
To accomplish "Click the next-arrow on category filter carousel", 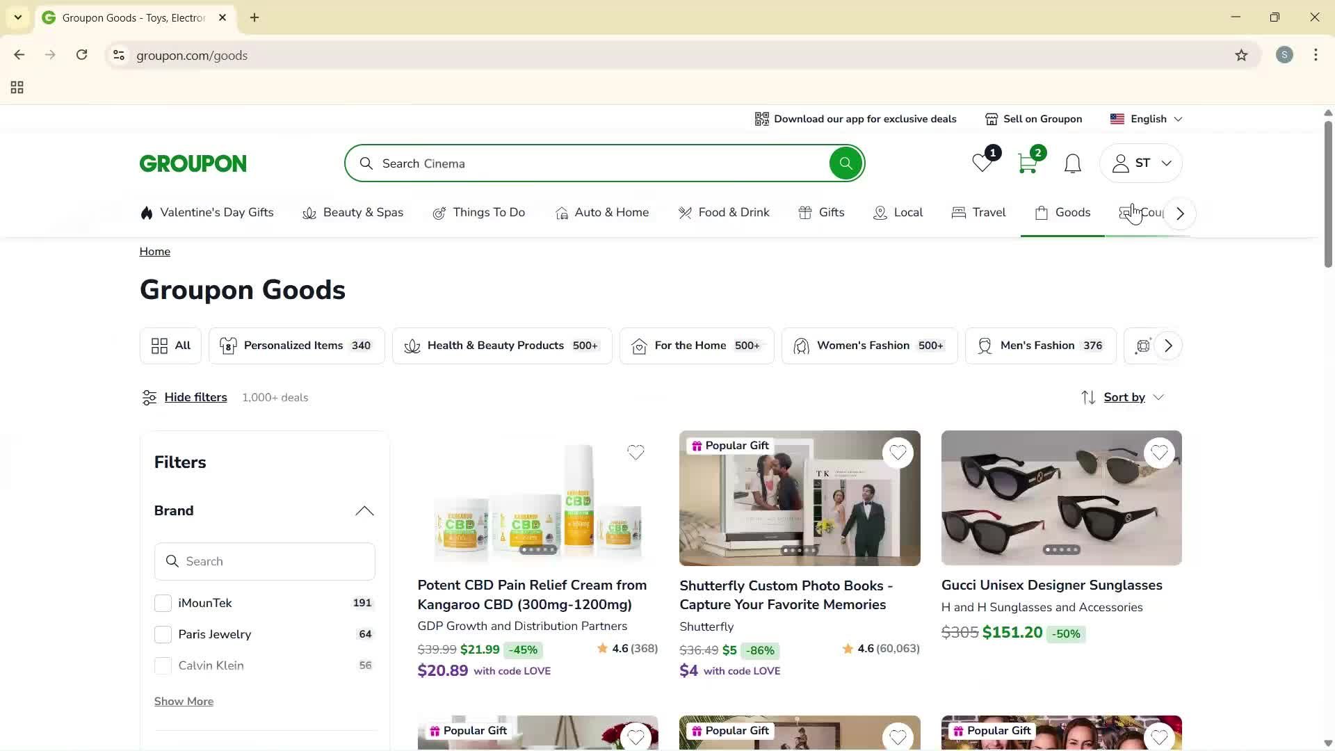I will [x=1167, y=346].
